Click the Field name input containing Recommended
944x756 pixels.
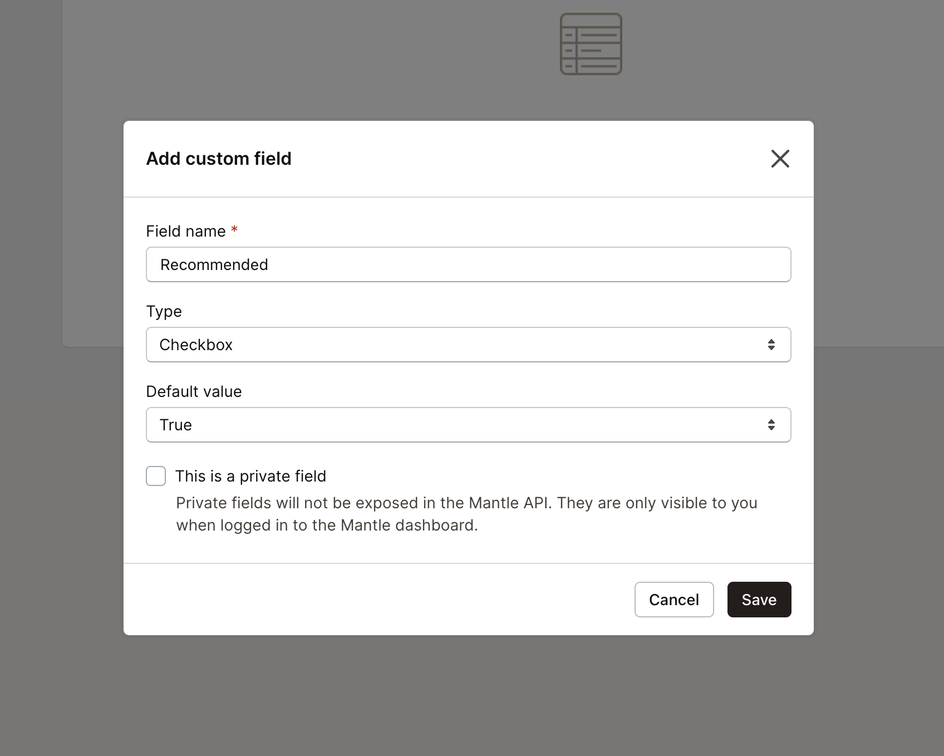pos(468,264)
